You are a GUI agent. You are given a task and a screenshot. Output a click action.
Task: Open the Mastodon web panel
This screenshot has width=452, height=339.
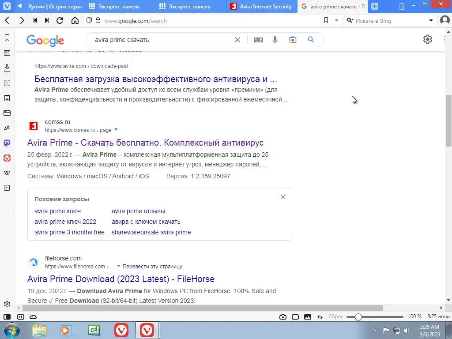(x=7, y=143)
